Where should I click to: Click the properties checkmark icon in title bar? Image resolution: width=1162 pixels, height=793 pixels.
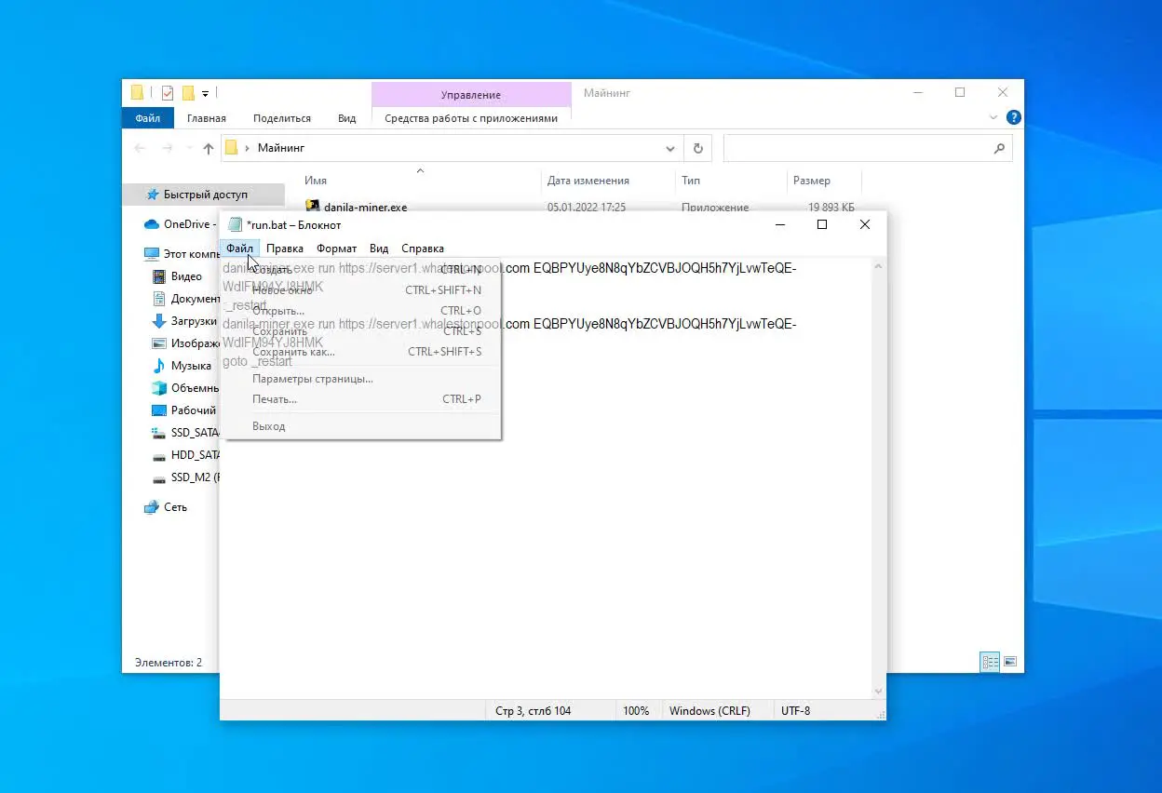pyautogui.click(x=168, y=93)
